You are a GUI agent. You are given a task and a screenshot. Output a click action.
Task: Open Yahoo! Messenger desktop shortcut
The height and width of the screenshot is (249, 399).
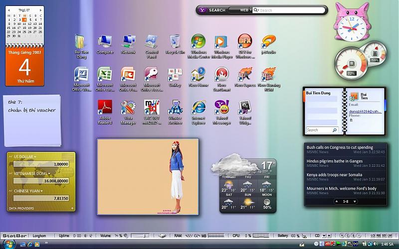[221, 107]
